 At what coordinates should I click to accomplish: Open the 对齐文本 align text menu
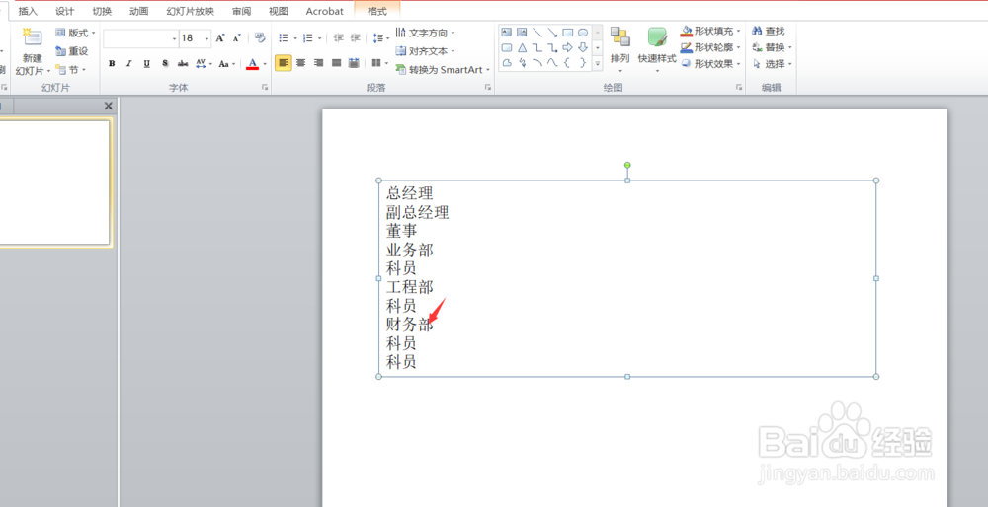425,51
